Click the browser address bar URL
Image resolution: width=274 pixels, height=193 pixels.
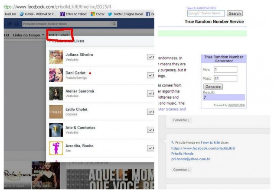tap(57, 7)
